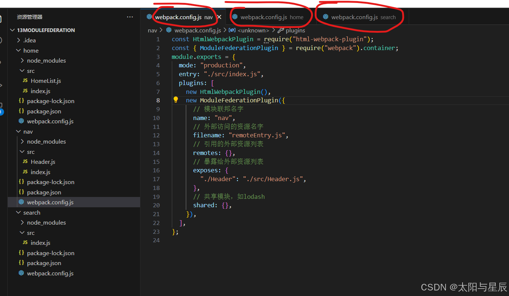Open webpack.config.js under the home folder
Screen dimensions: 509x296
click(x=50, y=121)
